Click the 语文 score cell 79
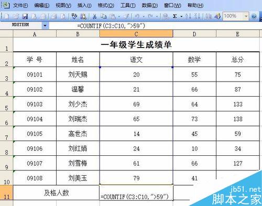 click(136, 178)
